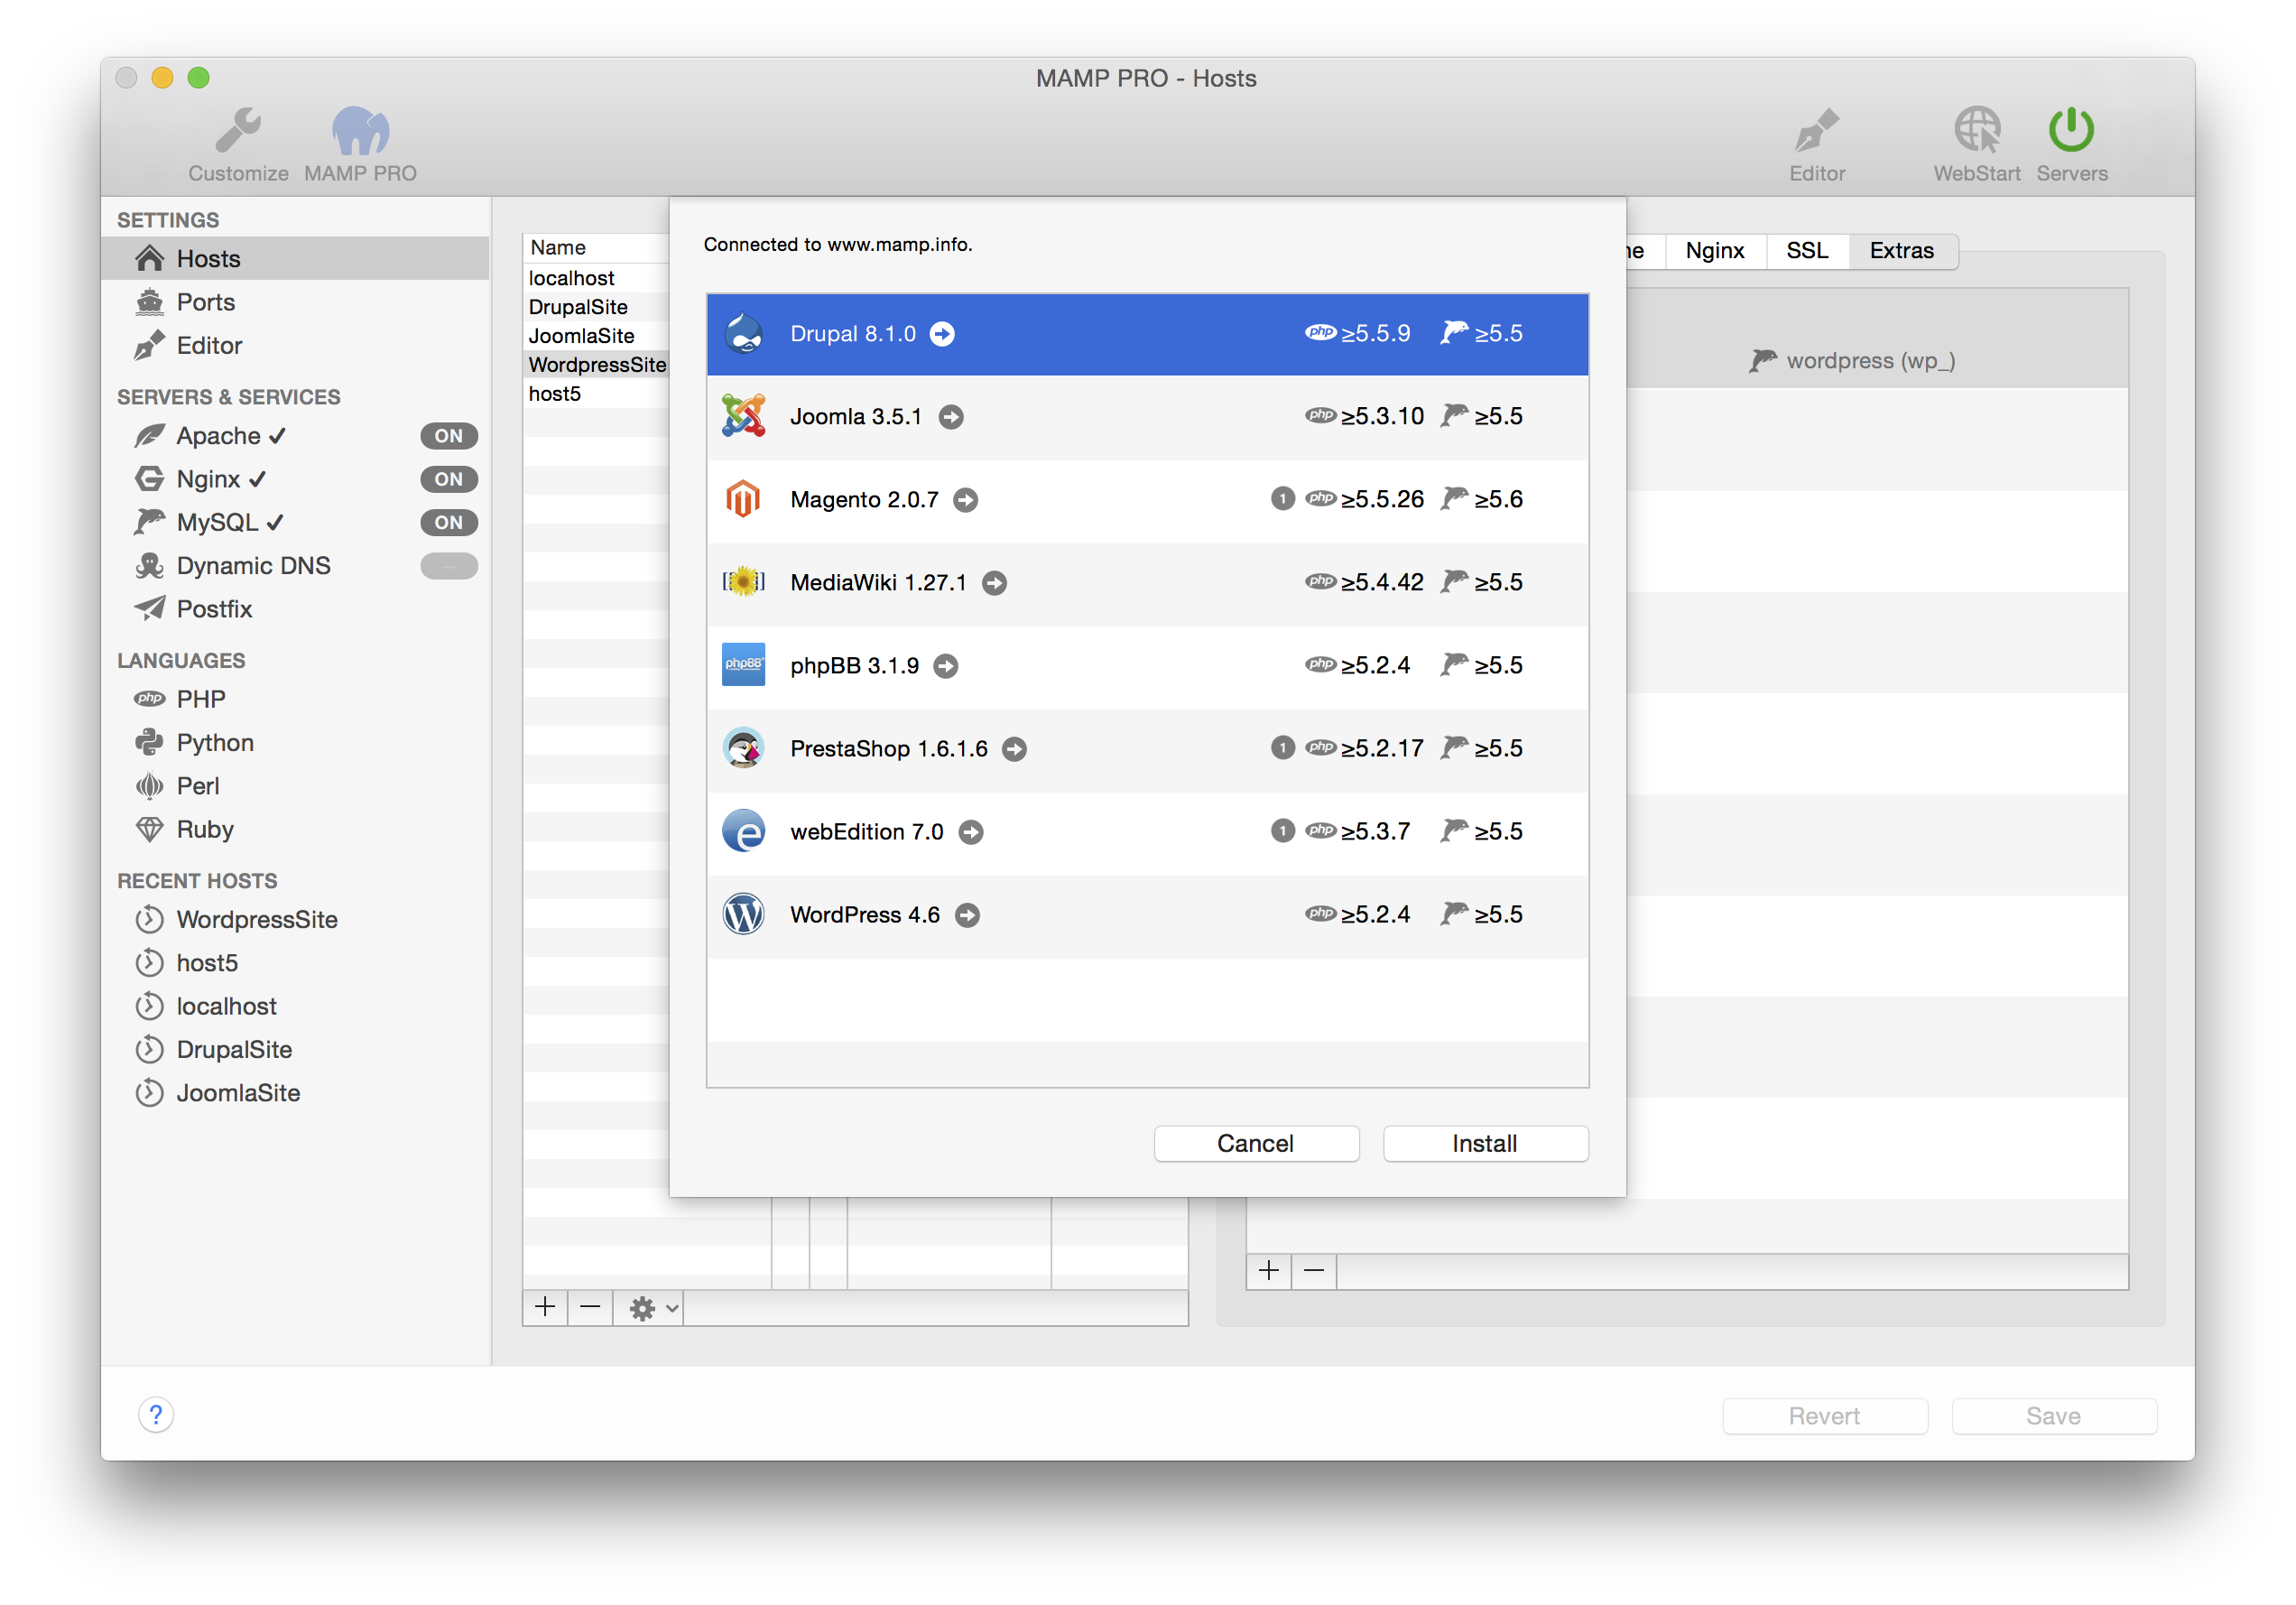2296x1605 pixels.
Task: Click the Magento 2.0.7 info arrow
Action: point(965,500)
